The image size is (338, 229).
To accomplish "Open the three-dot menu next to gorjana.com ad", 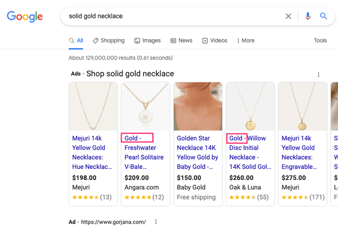I will coord(156,222).
